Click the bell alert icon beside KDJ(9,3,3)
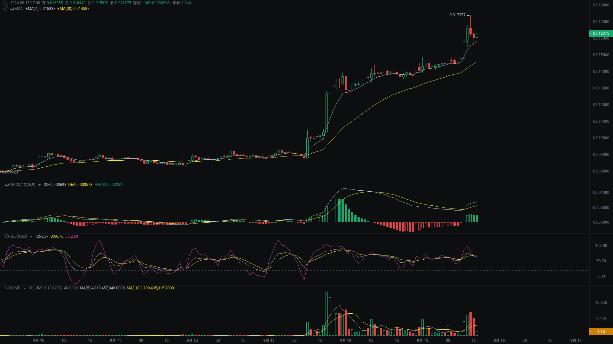 (x=7, y=236)
